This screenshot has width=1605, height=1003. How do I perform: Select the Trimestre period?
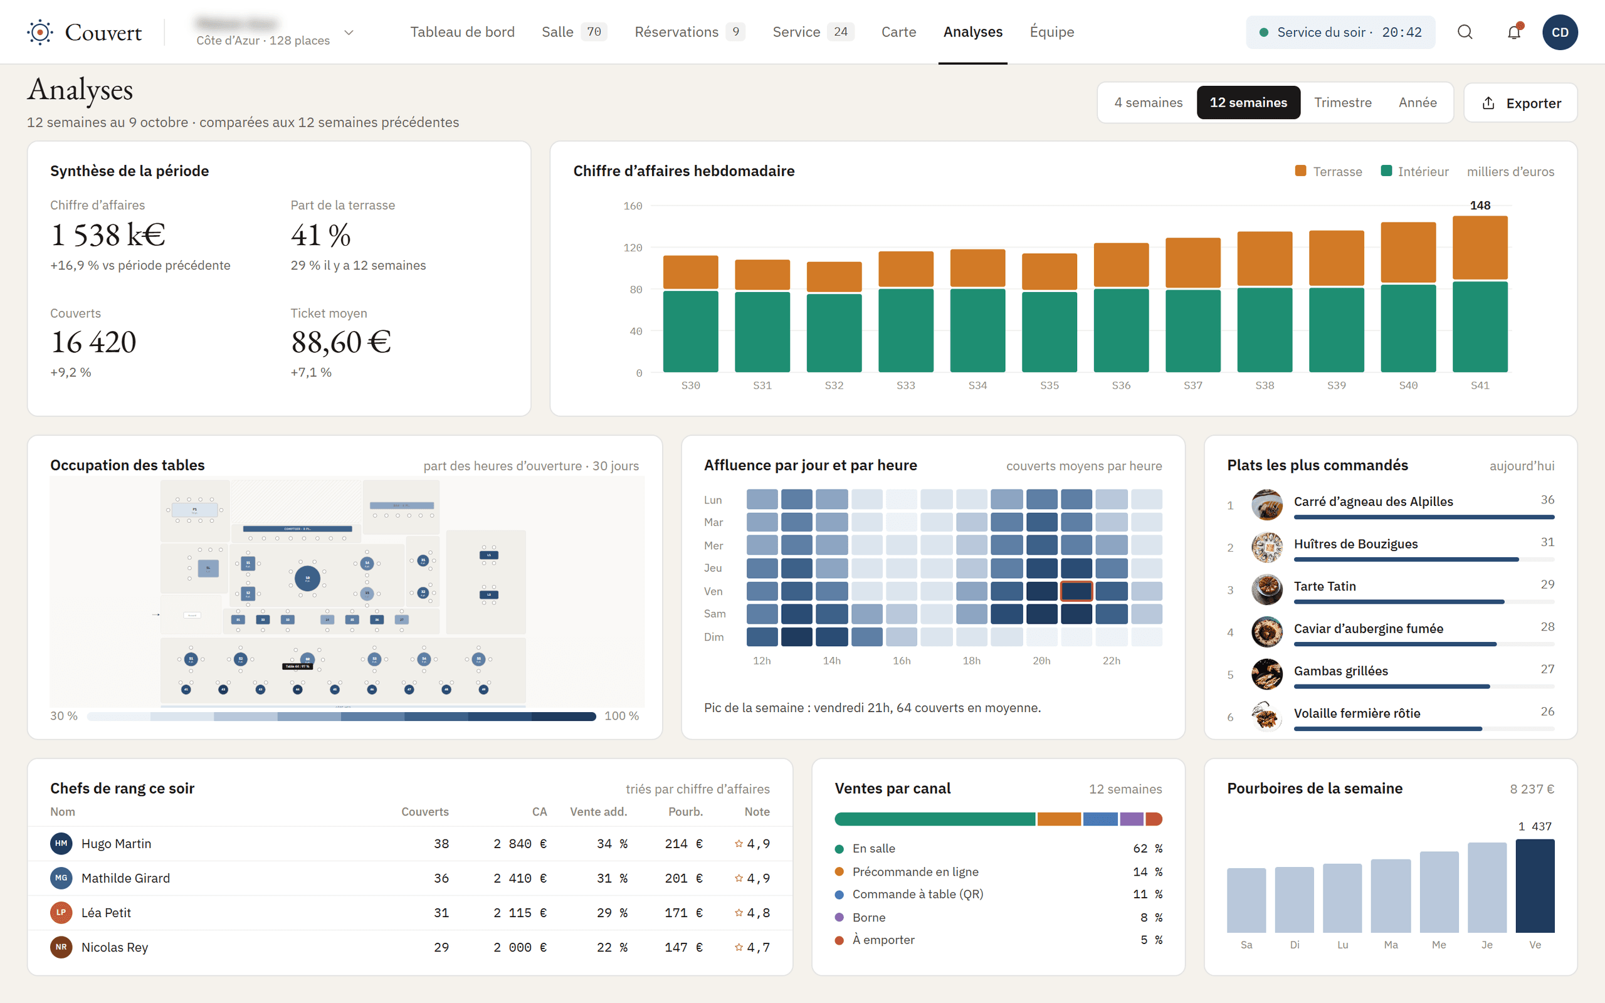tap(1342, 102)
